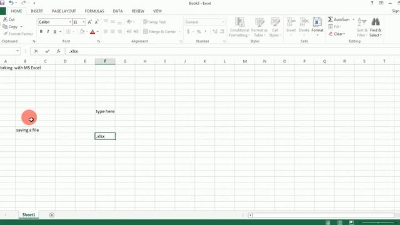Undo the last action
Viewport: 400px width, 225px height.
11,3
